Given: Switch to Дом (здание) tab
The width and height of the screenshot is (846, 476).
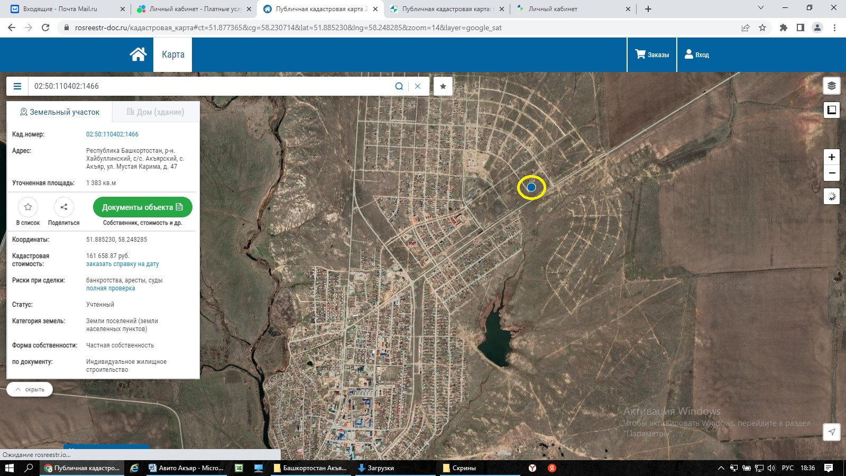Looking at the screenshot, I should [x=155, y=112].
